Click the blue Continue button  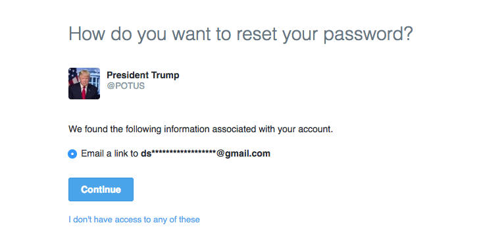tap(101, 189)
